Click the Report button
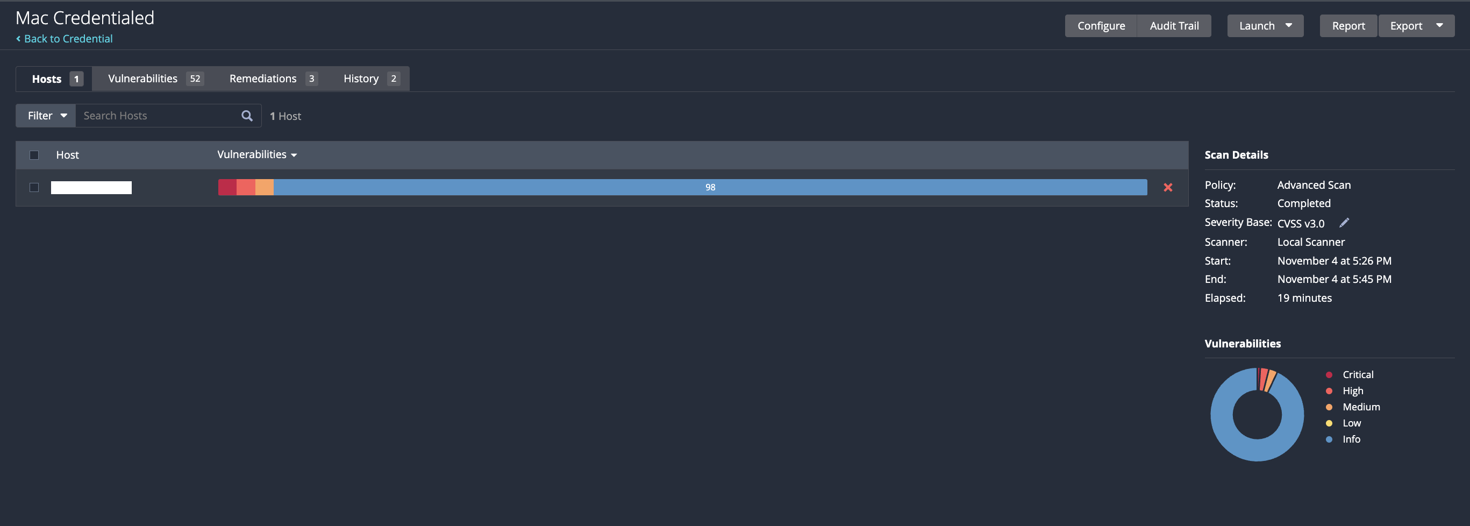The width and height of the screenshot is (1470, 526). pyautogui.click(x=1348, y=25)
